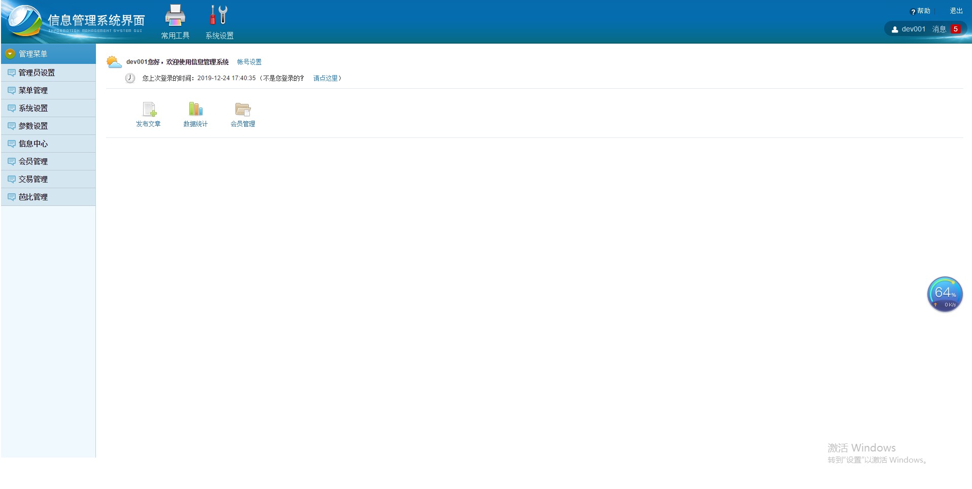The width and height of the screenshot is (972, 489).
Task: Click the user avatar icon beside dev001
Action: 895,29
